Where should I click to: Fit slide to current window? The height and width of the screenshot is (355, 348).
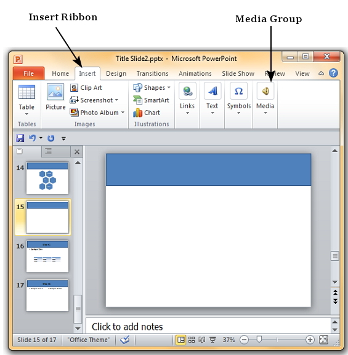323,340
